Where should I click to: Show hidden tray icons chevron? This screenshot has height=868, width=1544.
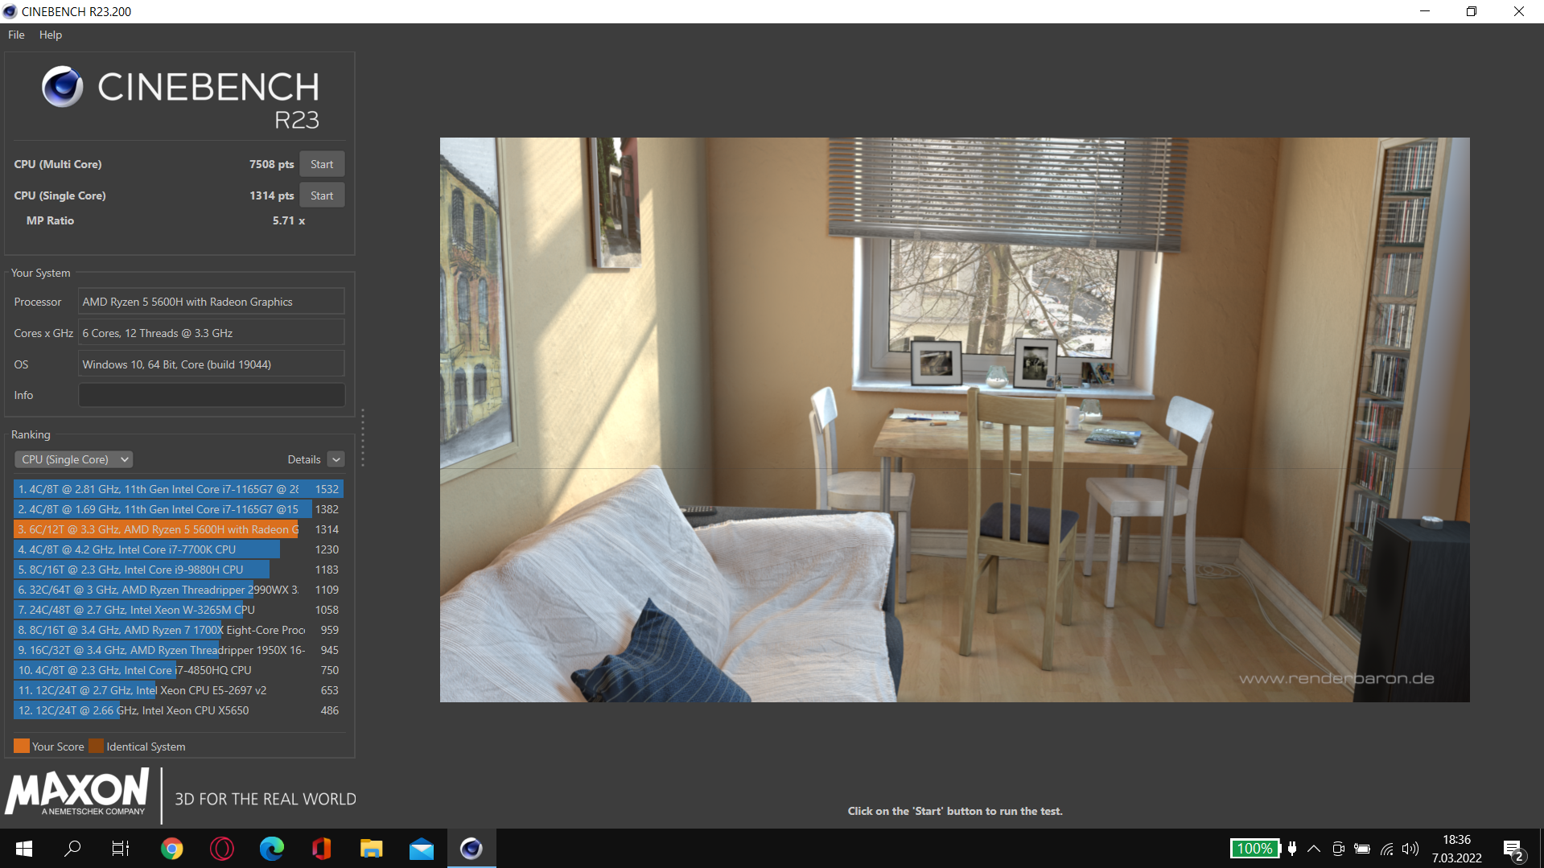click(x=1314, y=848)
